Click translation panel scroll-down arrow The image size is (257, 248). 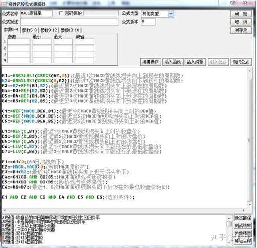point(229,242)
